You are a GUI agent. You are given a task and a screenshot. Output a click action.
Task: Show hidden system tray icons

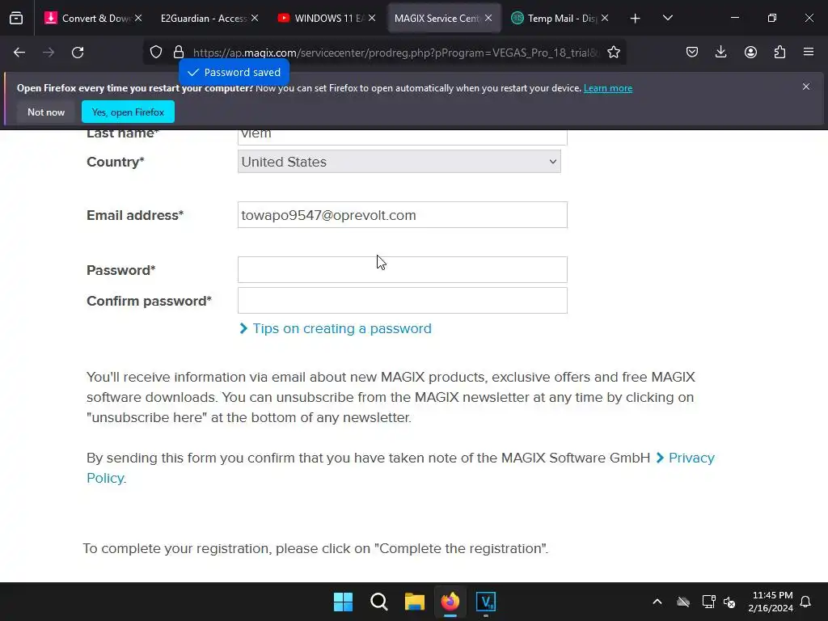[657, 602]
